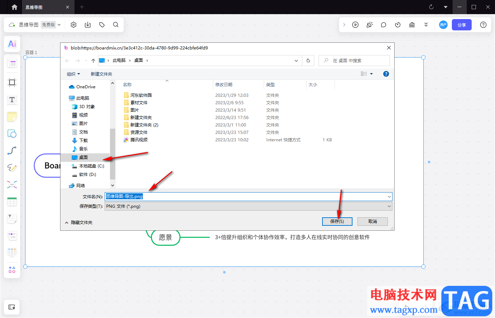Screen dimensions: 495x318
Task: Select 此电脑 in navigation pane
Action: (x=79, y=98)
